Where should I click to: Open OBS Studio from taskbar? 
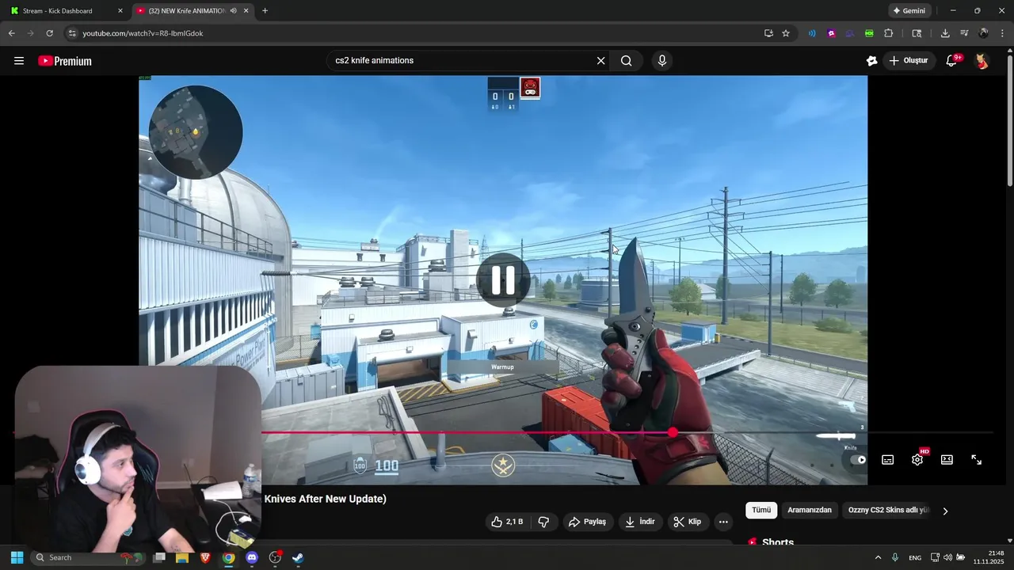(275, 557)
